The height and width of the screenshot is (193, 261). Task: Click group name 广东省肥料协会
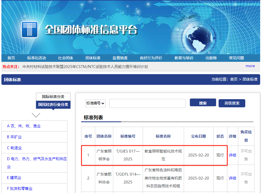click(x=104, y=178)
